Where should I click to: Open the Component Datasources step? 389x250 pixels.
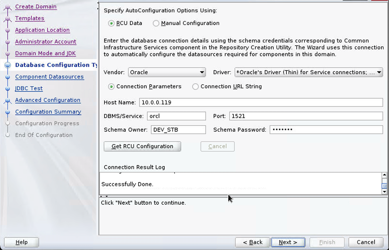click(49, 77)
